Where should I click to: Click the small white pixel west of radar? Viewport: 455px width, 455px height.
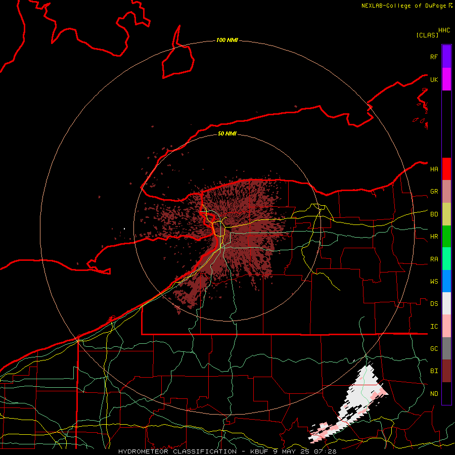coord(124,229)
